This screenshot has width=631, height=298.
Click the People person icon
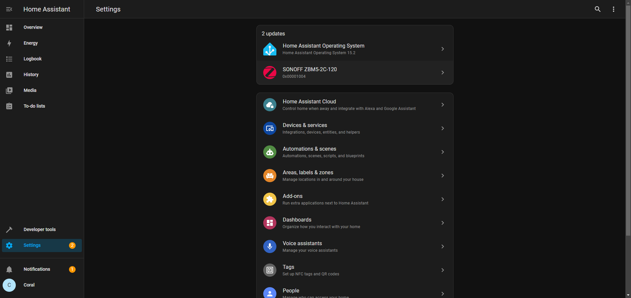(270, 293)
